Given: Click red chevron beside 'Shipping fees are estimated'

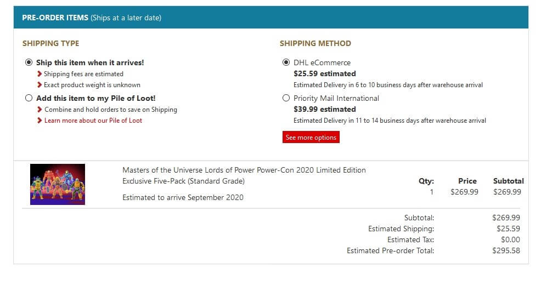Looking at the screenshot, I should coord(40,74).
